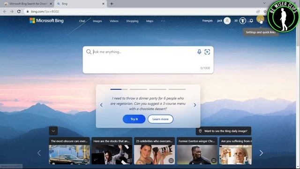Screen dimensions: 300x169
Task: Open Here are the stocks news card
Action: (x=112, y=151)
